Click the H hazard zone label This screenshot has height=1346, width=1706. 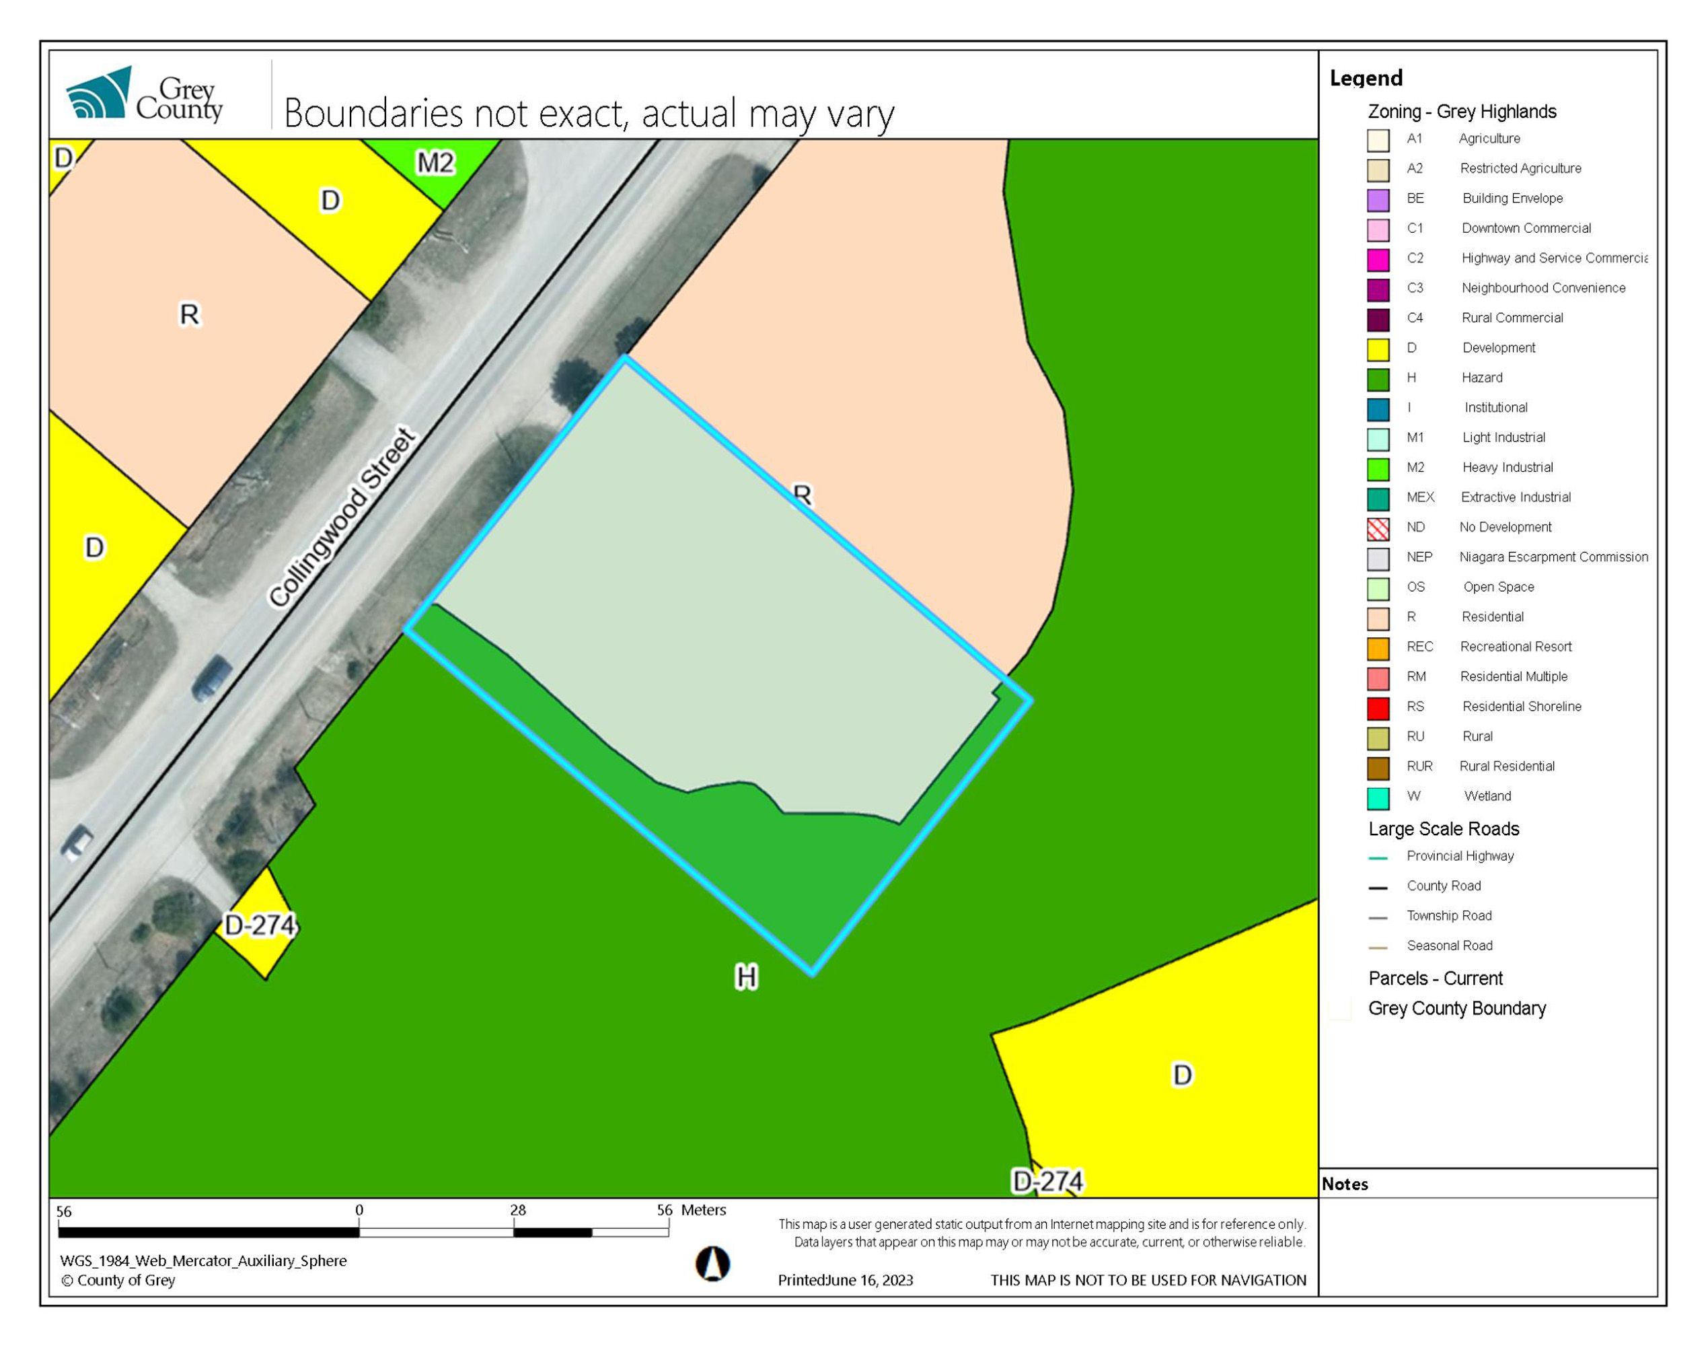pos(746,977)
